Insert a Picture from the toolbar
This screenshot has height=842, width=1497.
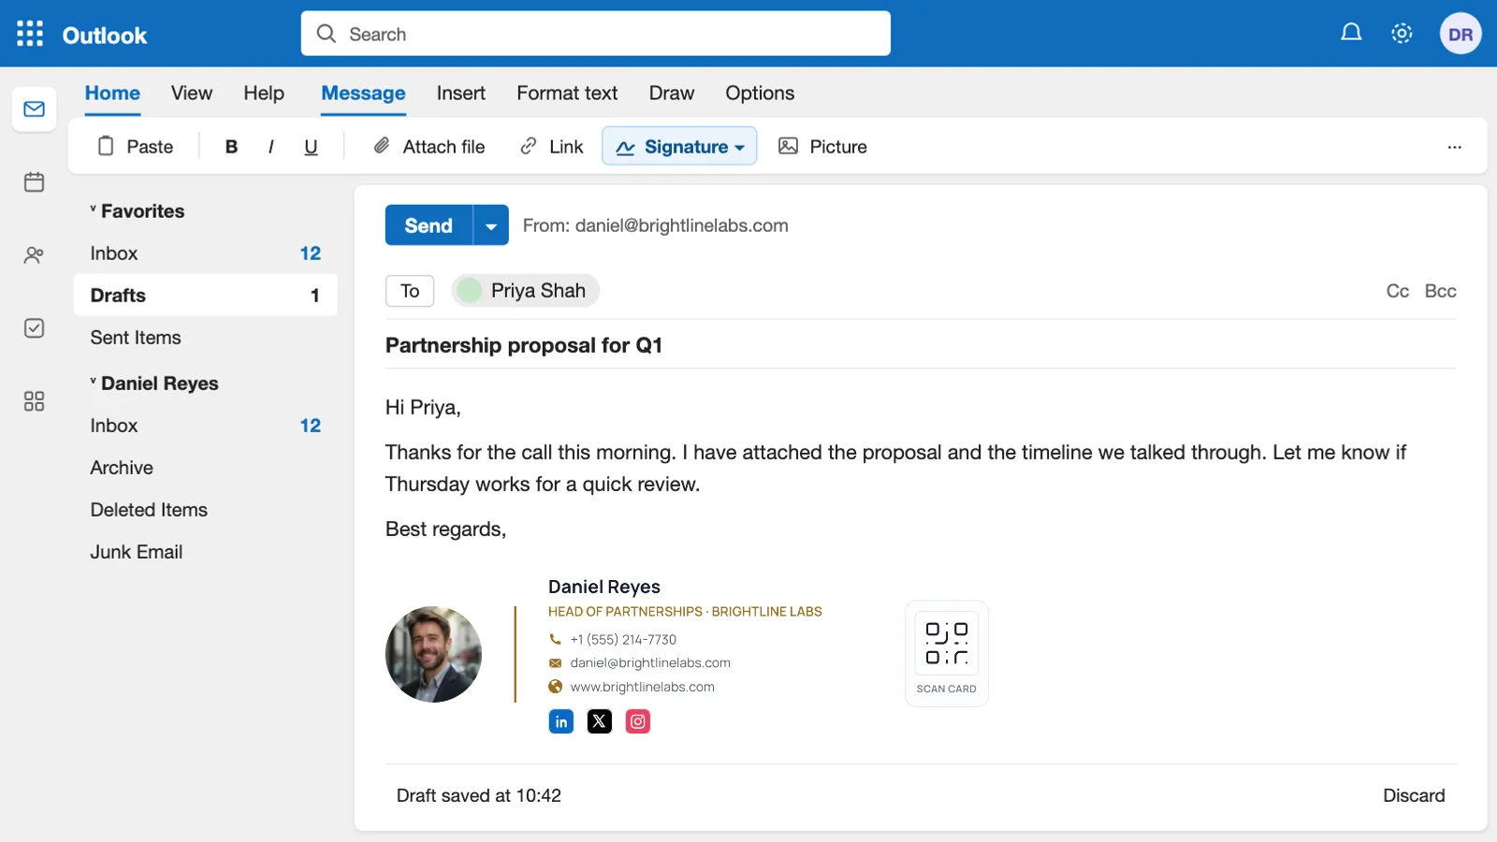click(x=823, y=147)
